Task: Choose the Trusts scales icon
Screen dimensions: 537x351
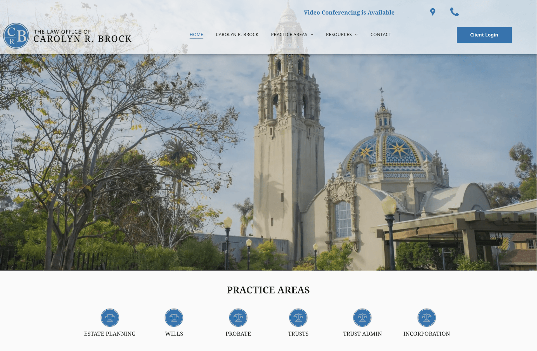Action: tap(298, 317)
